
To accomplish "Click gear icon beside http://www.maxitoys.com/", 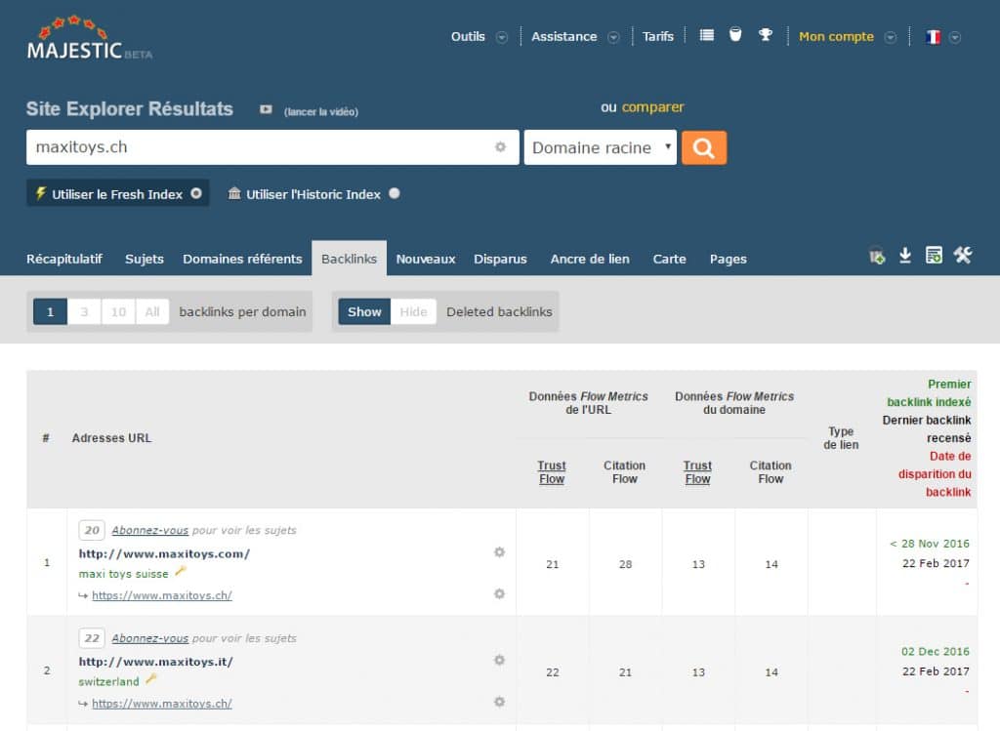I will (499, 552).
